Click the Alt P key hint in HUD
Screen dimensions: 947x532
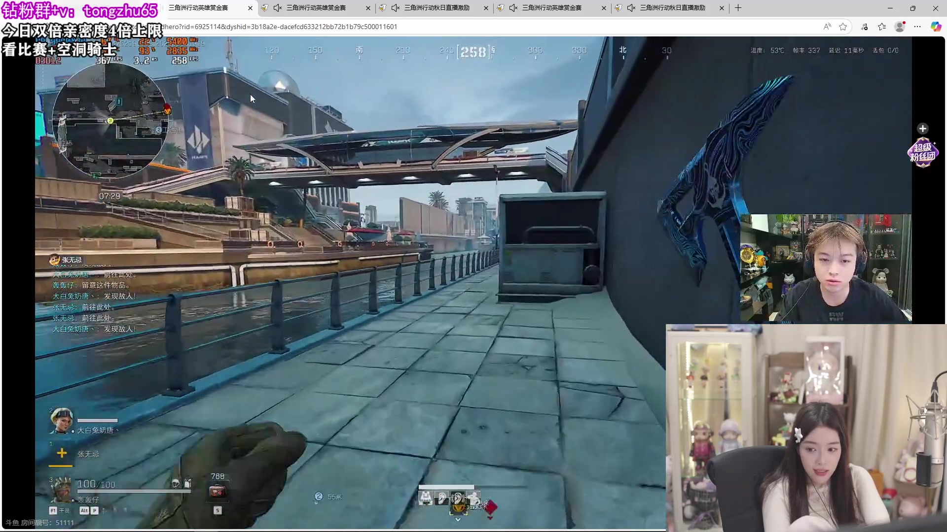point(89,510)
